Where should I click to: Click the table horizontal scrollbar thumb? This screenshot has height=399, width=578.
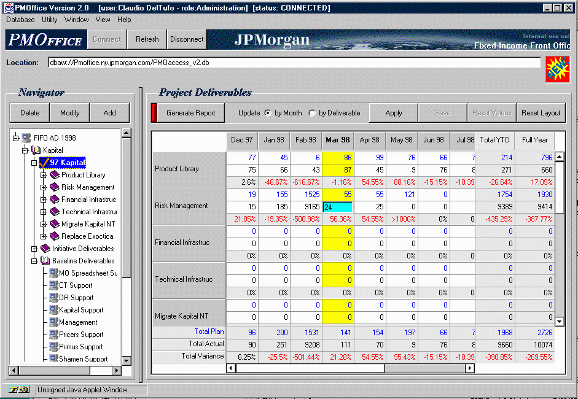[310, 368]
